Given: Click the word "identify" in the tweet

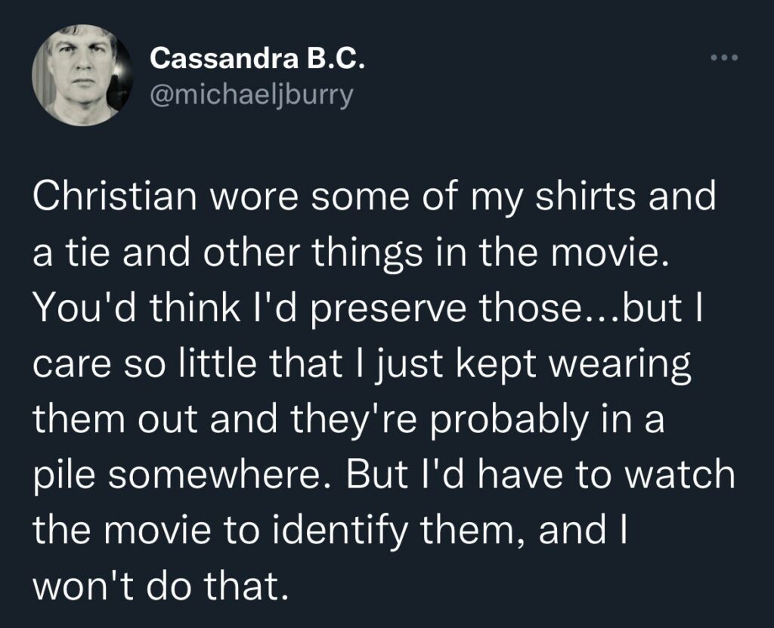Looking at the screenshot, I should pos(365,530).
